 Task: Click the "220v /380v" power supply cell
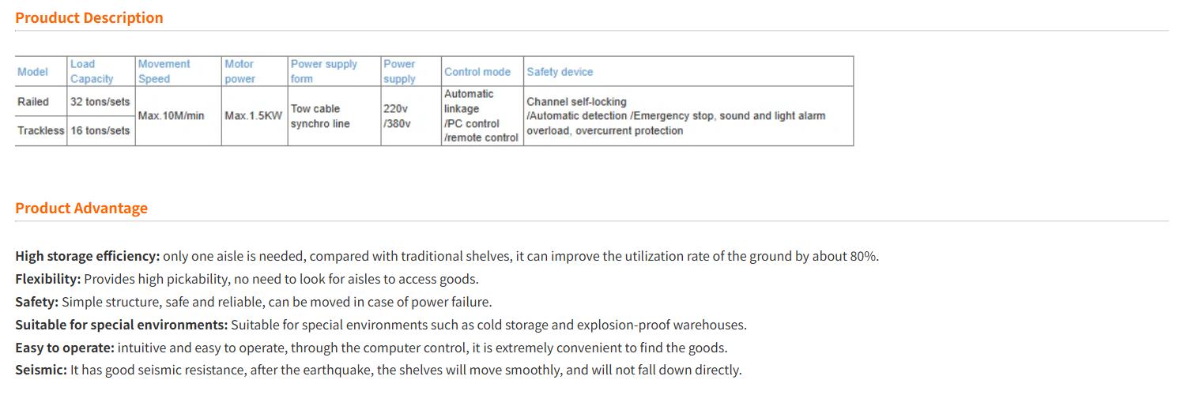[x=395, y=116]
